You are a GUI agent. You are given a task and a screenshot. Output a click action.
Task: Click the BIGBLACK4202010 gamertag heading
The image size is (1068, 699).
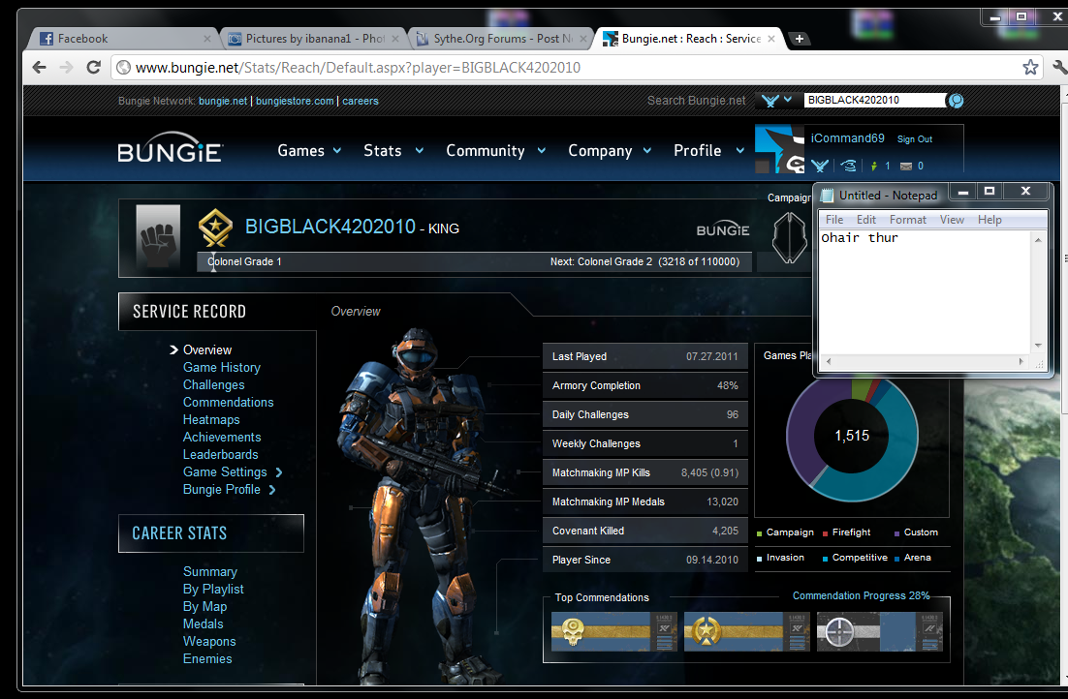tap(330, 227)
